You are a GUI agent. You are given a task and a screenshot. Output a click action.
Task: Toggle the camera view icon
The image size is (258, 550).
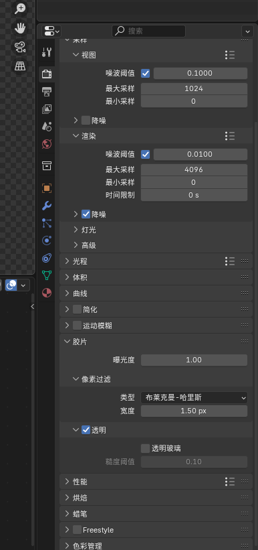coord(20,47)
